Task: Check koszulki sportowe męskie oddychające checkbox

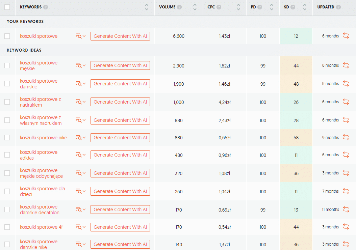Action: click(7, 173)
